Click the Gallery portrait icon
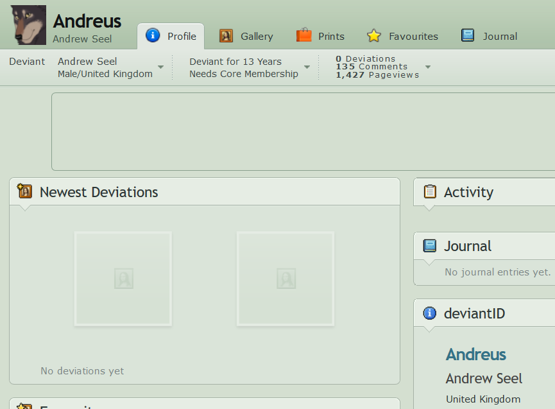The image size is (555, 409). [226, 36]
